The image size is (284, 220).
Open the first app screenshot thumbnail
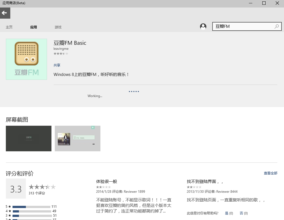(28, 138)
